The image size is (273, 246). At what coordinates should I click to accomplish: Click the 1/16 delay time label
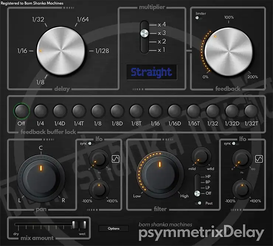pyautogui.click(x=22, y=51)
